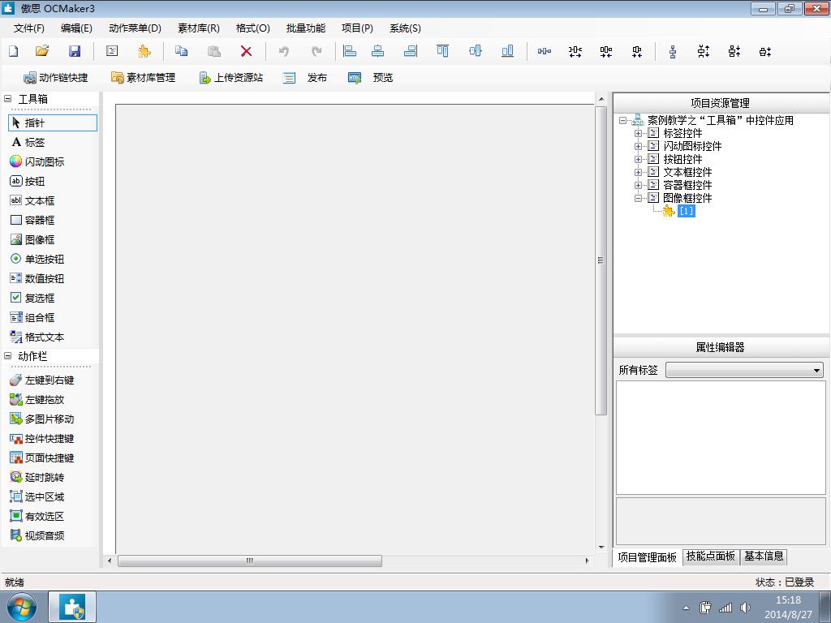Select the 视频音频 video audio action
The height and width of the screenshot is (623, 831).
click(44, 535)
